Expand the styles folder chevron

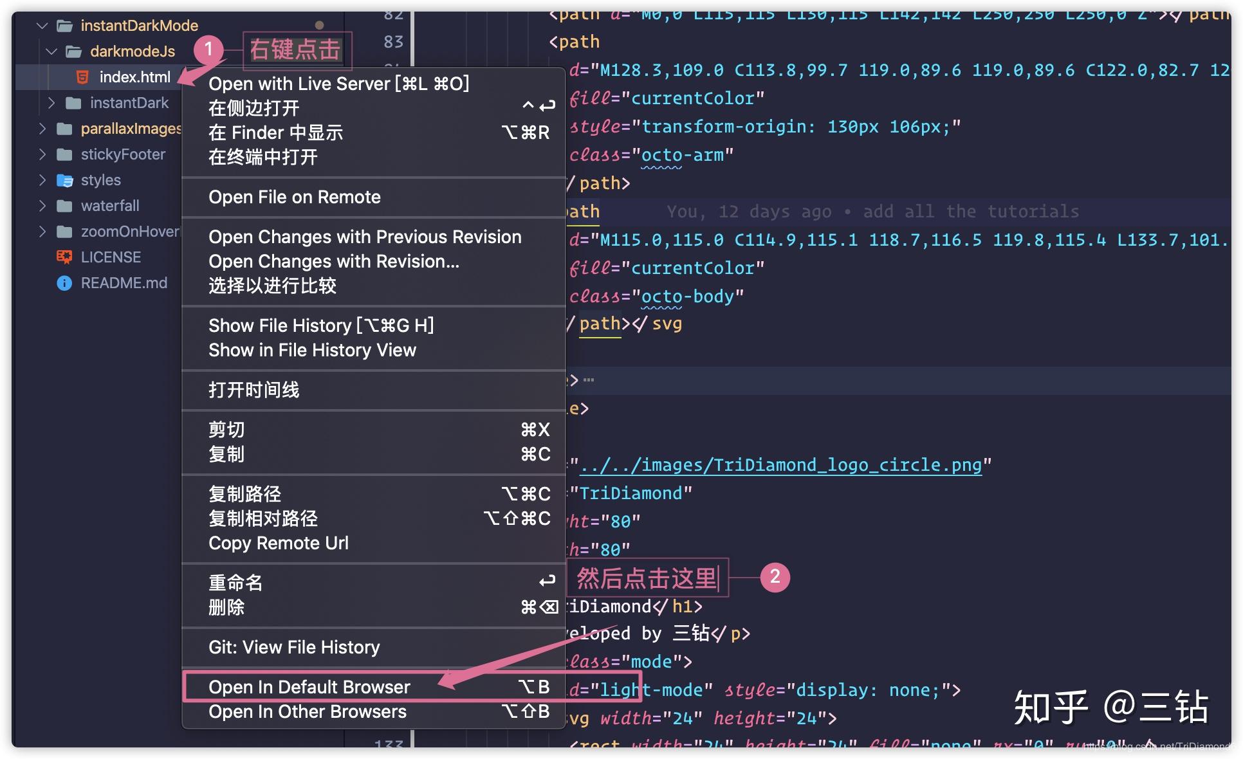tap(41, 180)
